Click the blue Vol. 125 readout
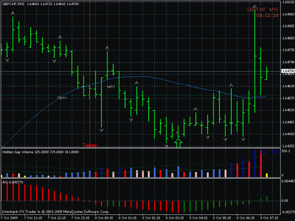Viewport: 295px width, 221px height. click(x=269, y=152)
